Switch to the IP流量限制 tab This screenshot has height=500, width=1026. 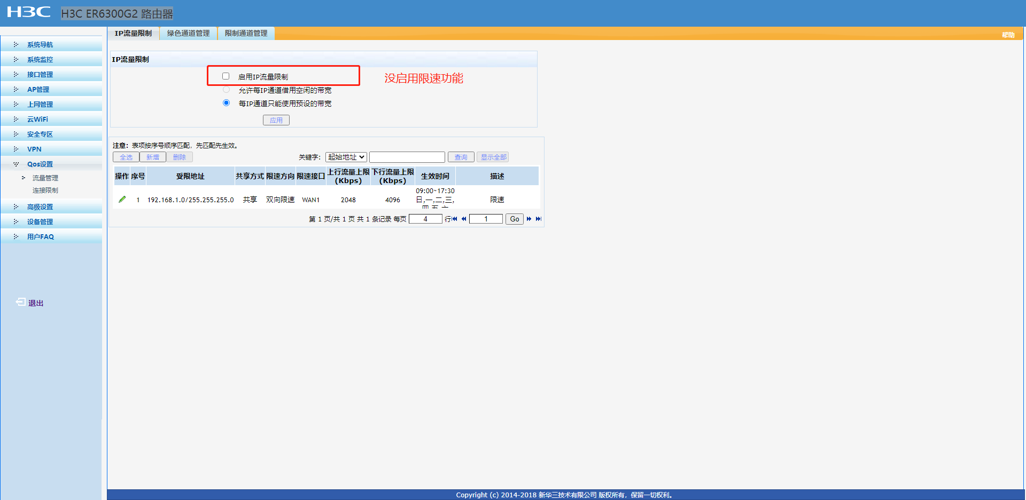133,33
